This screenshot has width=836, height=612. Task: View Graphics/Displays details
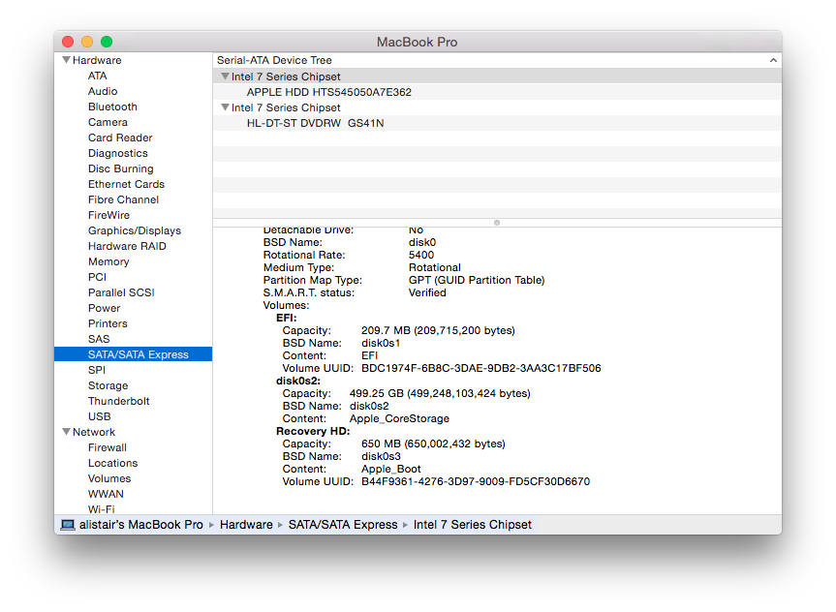[135, 230]
